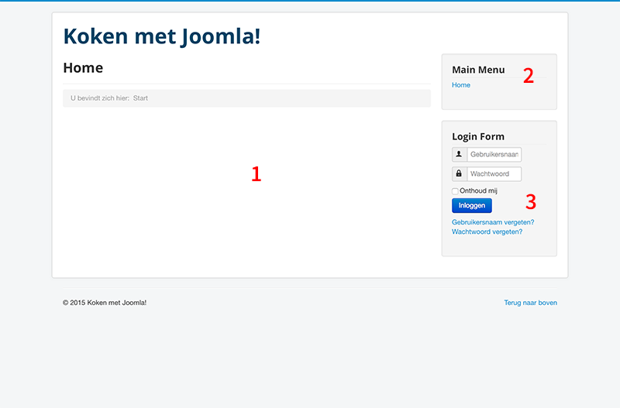Focus the Wachtwoord password field
Image resolution: width=620 pixels, height=408 pixels.
tap(494, 173)
